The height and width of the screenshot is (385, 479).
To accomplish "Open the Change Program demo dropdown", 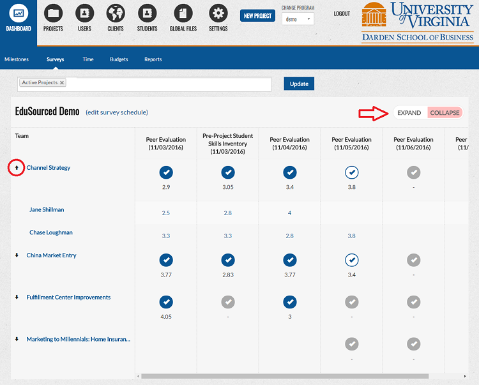I will [298, 19].
